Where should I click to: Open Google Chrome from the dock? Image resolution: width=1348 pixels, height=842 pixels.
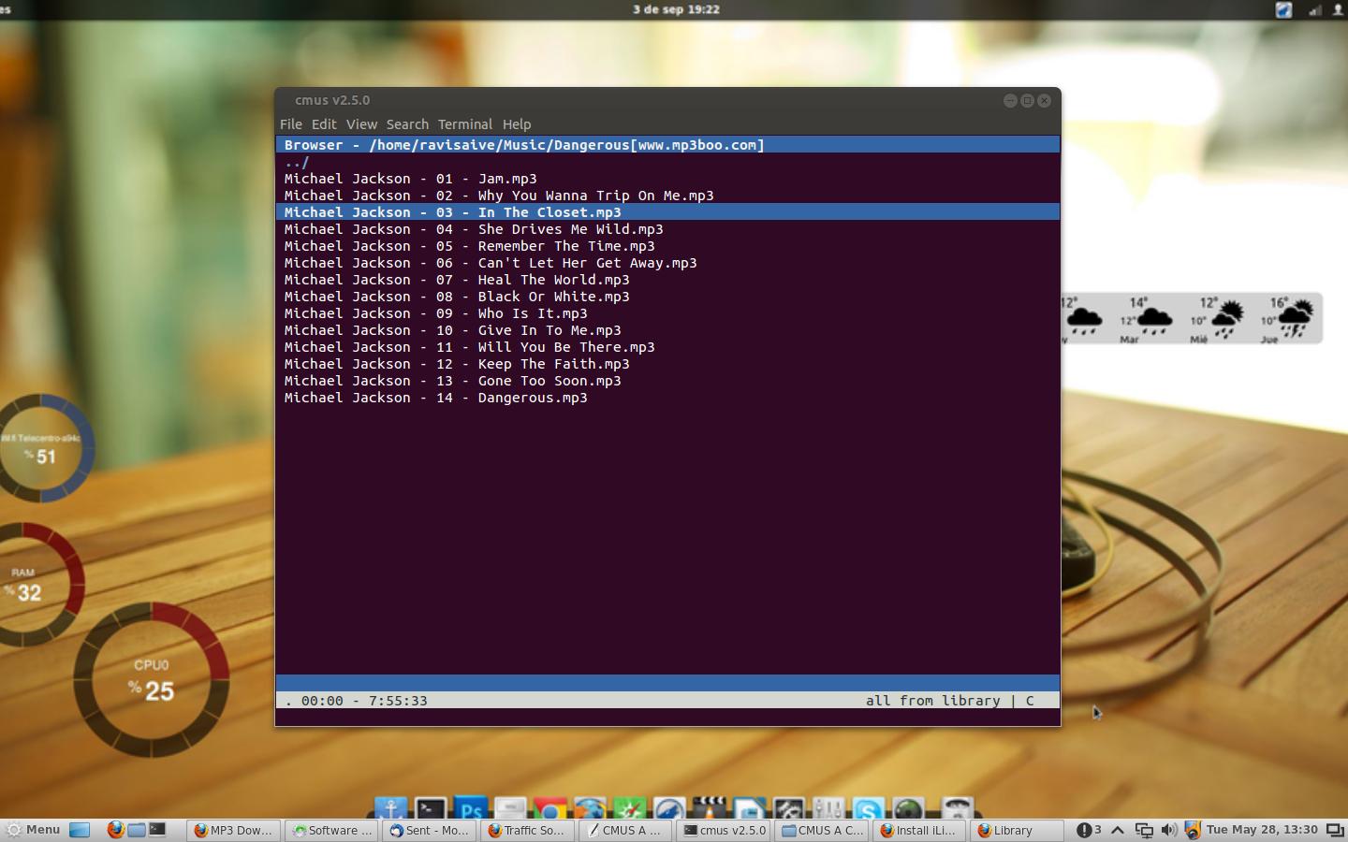coord(550,809)
